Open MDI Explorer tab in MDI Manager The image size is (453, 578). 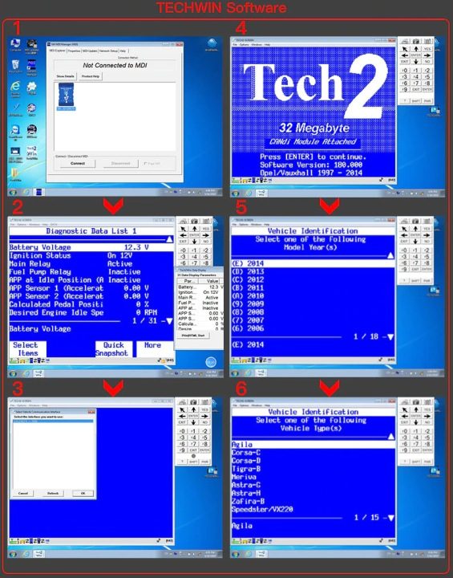pyautogui.click(x=57, y=51)
